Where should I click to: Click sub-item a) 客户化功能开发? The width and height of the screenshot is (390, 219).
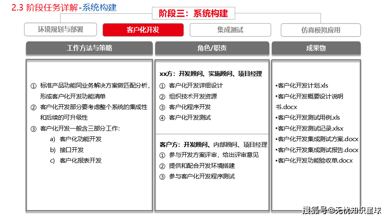76,139
